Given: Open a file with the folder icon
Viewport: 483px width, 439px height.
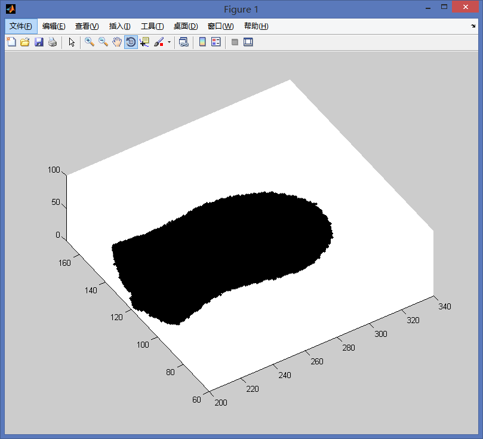Looking at the screenshot, I should pyautogui.click(x=25, y=42).
